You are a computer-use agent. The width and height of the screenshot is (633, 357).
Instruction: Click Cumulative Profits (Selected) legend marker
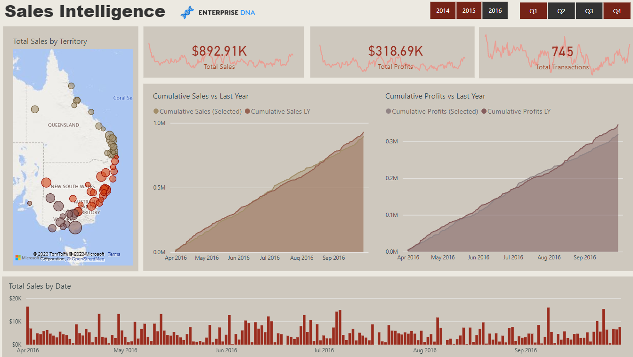pyautogui.click(x=389, y=111)
